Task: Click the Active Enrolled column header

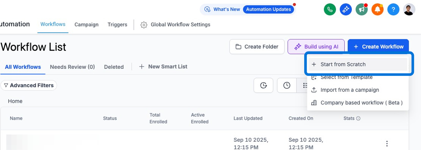Action: 200,119
